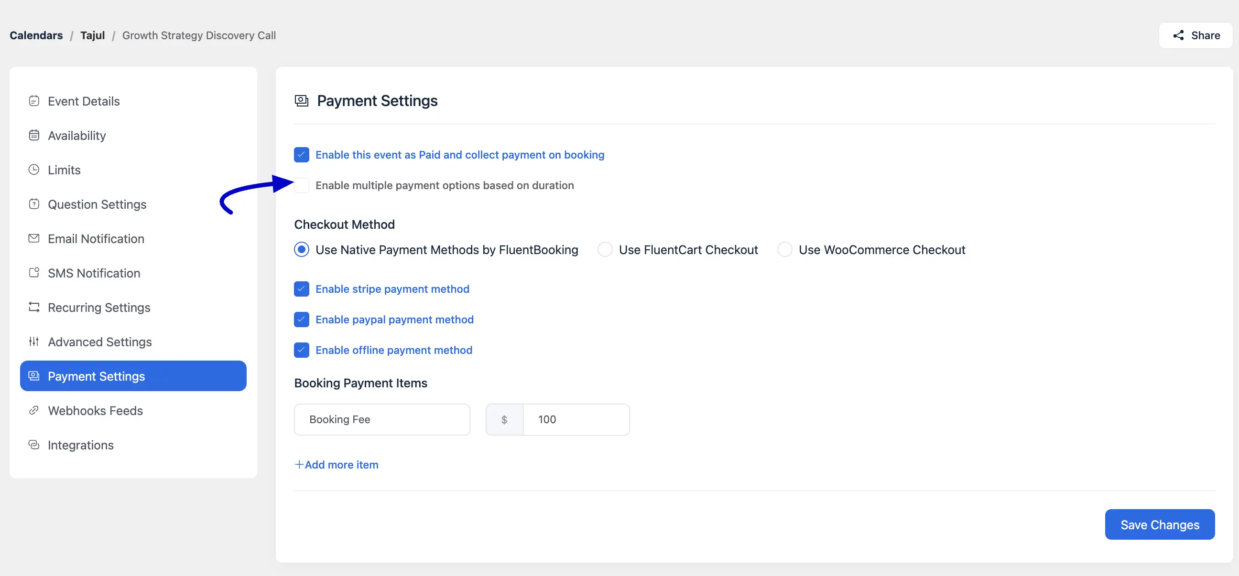Viewport: 1239px width, 576px height.
Task: Click the Recurring Settings loop icon
Action: coord(33,307)
